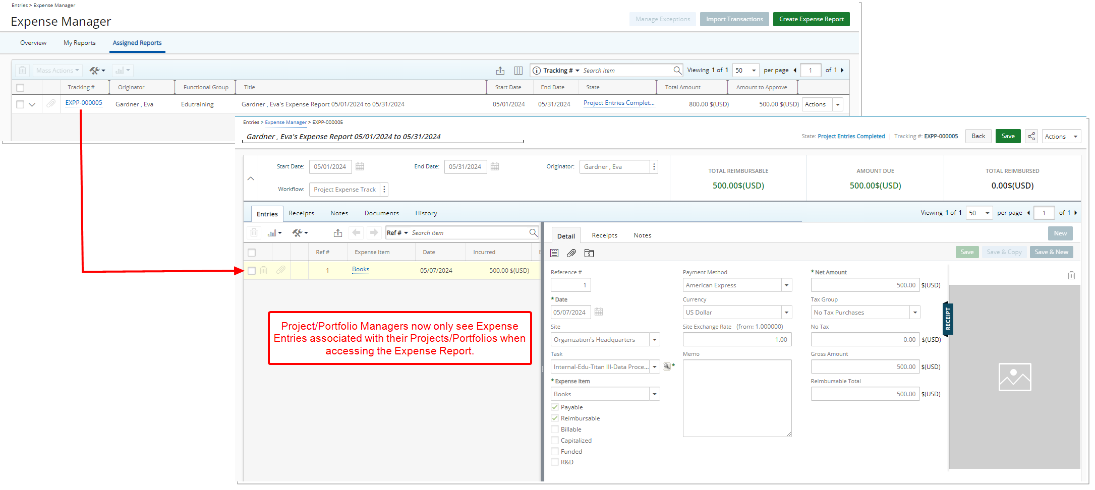
Task: Open the Books expense item link
Action: click(361, 270)
